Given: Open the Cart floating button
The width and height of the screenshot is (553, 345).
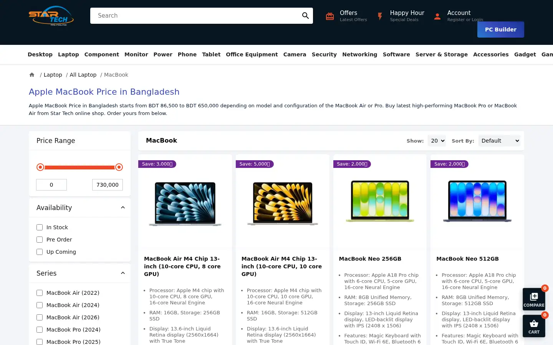Looking at the screenshot, I should coord(534,326).
